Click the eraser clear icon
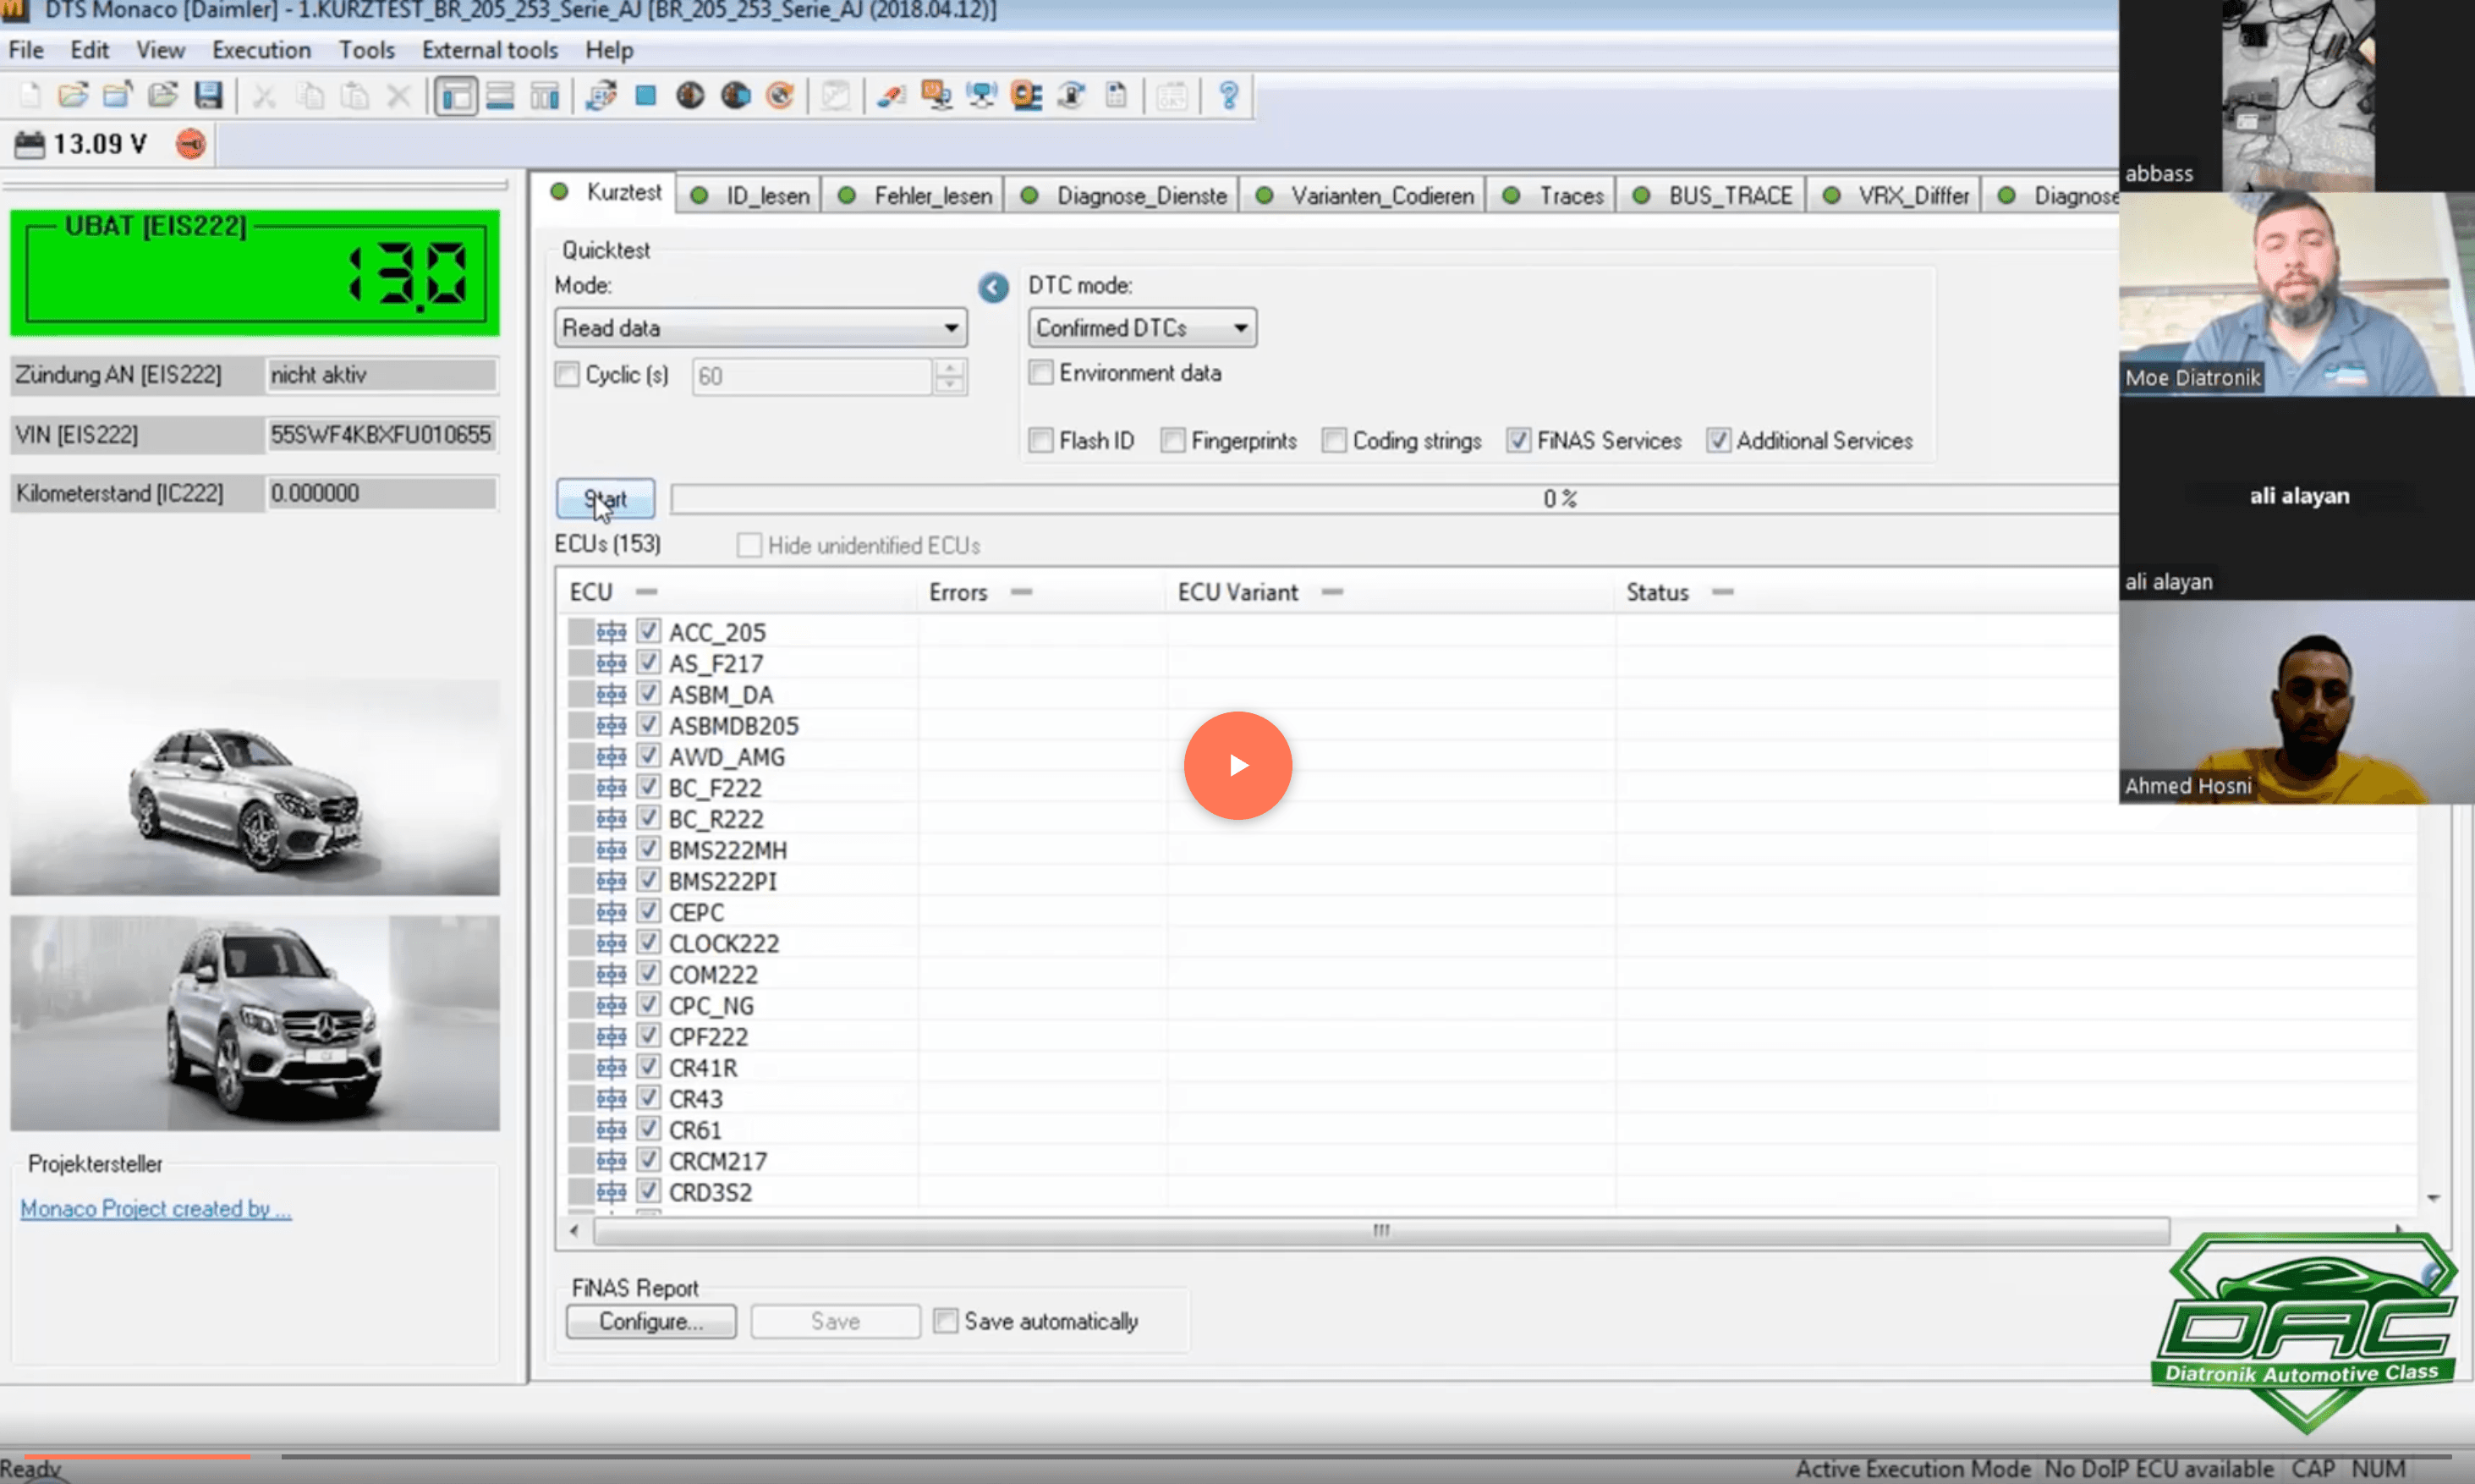 pyautogui.click(x=891, y=96)
